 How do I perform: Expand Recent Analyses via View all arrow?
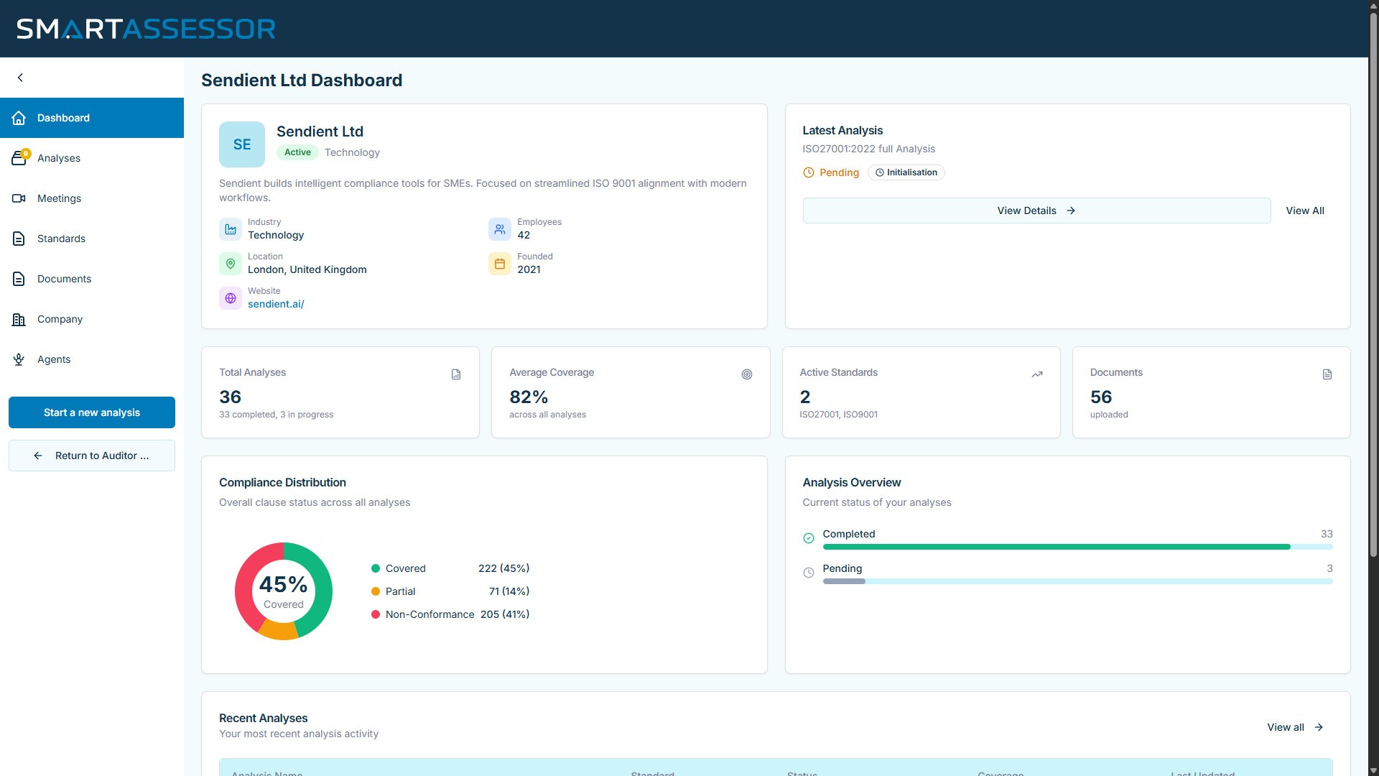coord(1318,727)
